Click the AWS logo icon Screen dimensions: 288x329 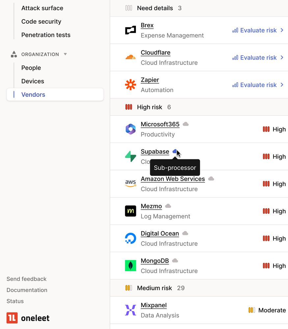tap(130, 183)
